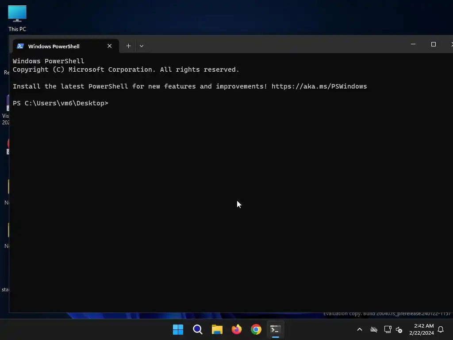Launch Google Chrome from taskbar
The width and height of the screenshot is (453, 340).
coord(256,329)
